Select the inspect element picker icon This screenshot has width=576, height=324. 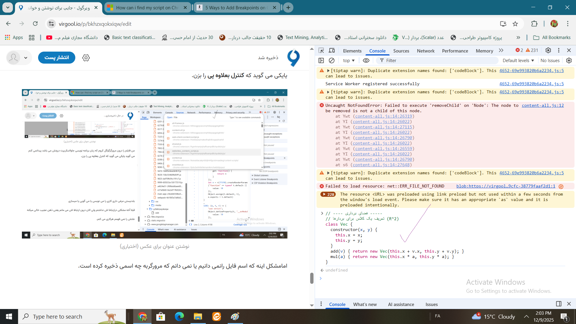point(321,50)
